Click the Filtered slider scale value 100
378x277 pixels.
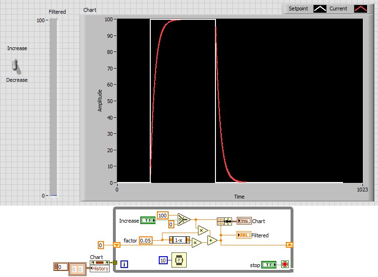pyautogui.click(x=41, y=20)
